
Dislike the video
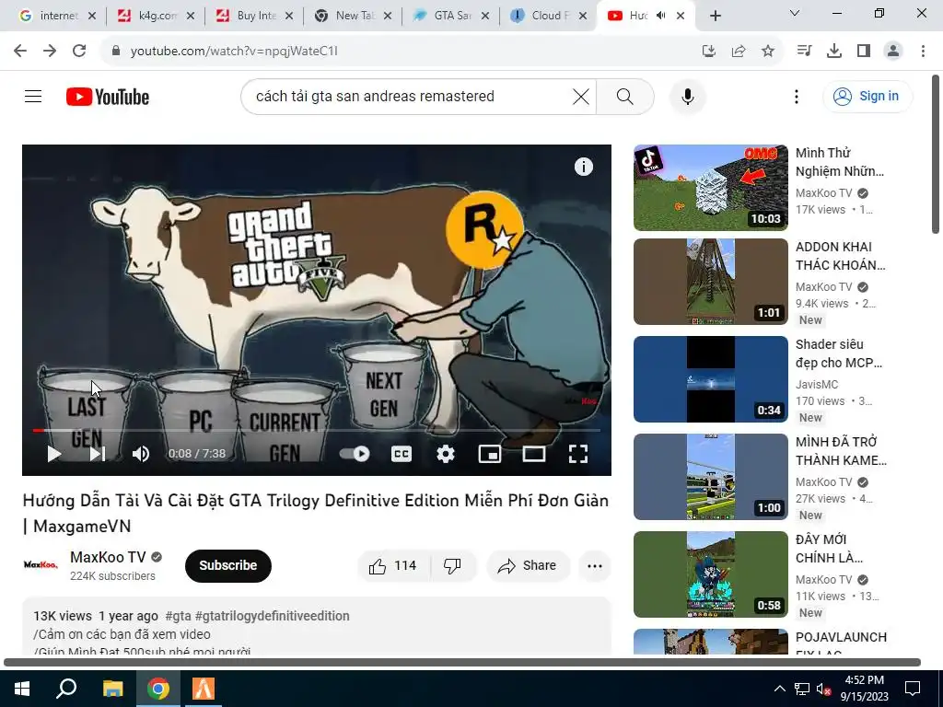(452, 566)
